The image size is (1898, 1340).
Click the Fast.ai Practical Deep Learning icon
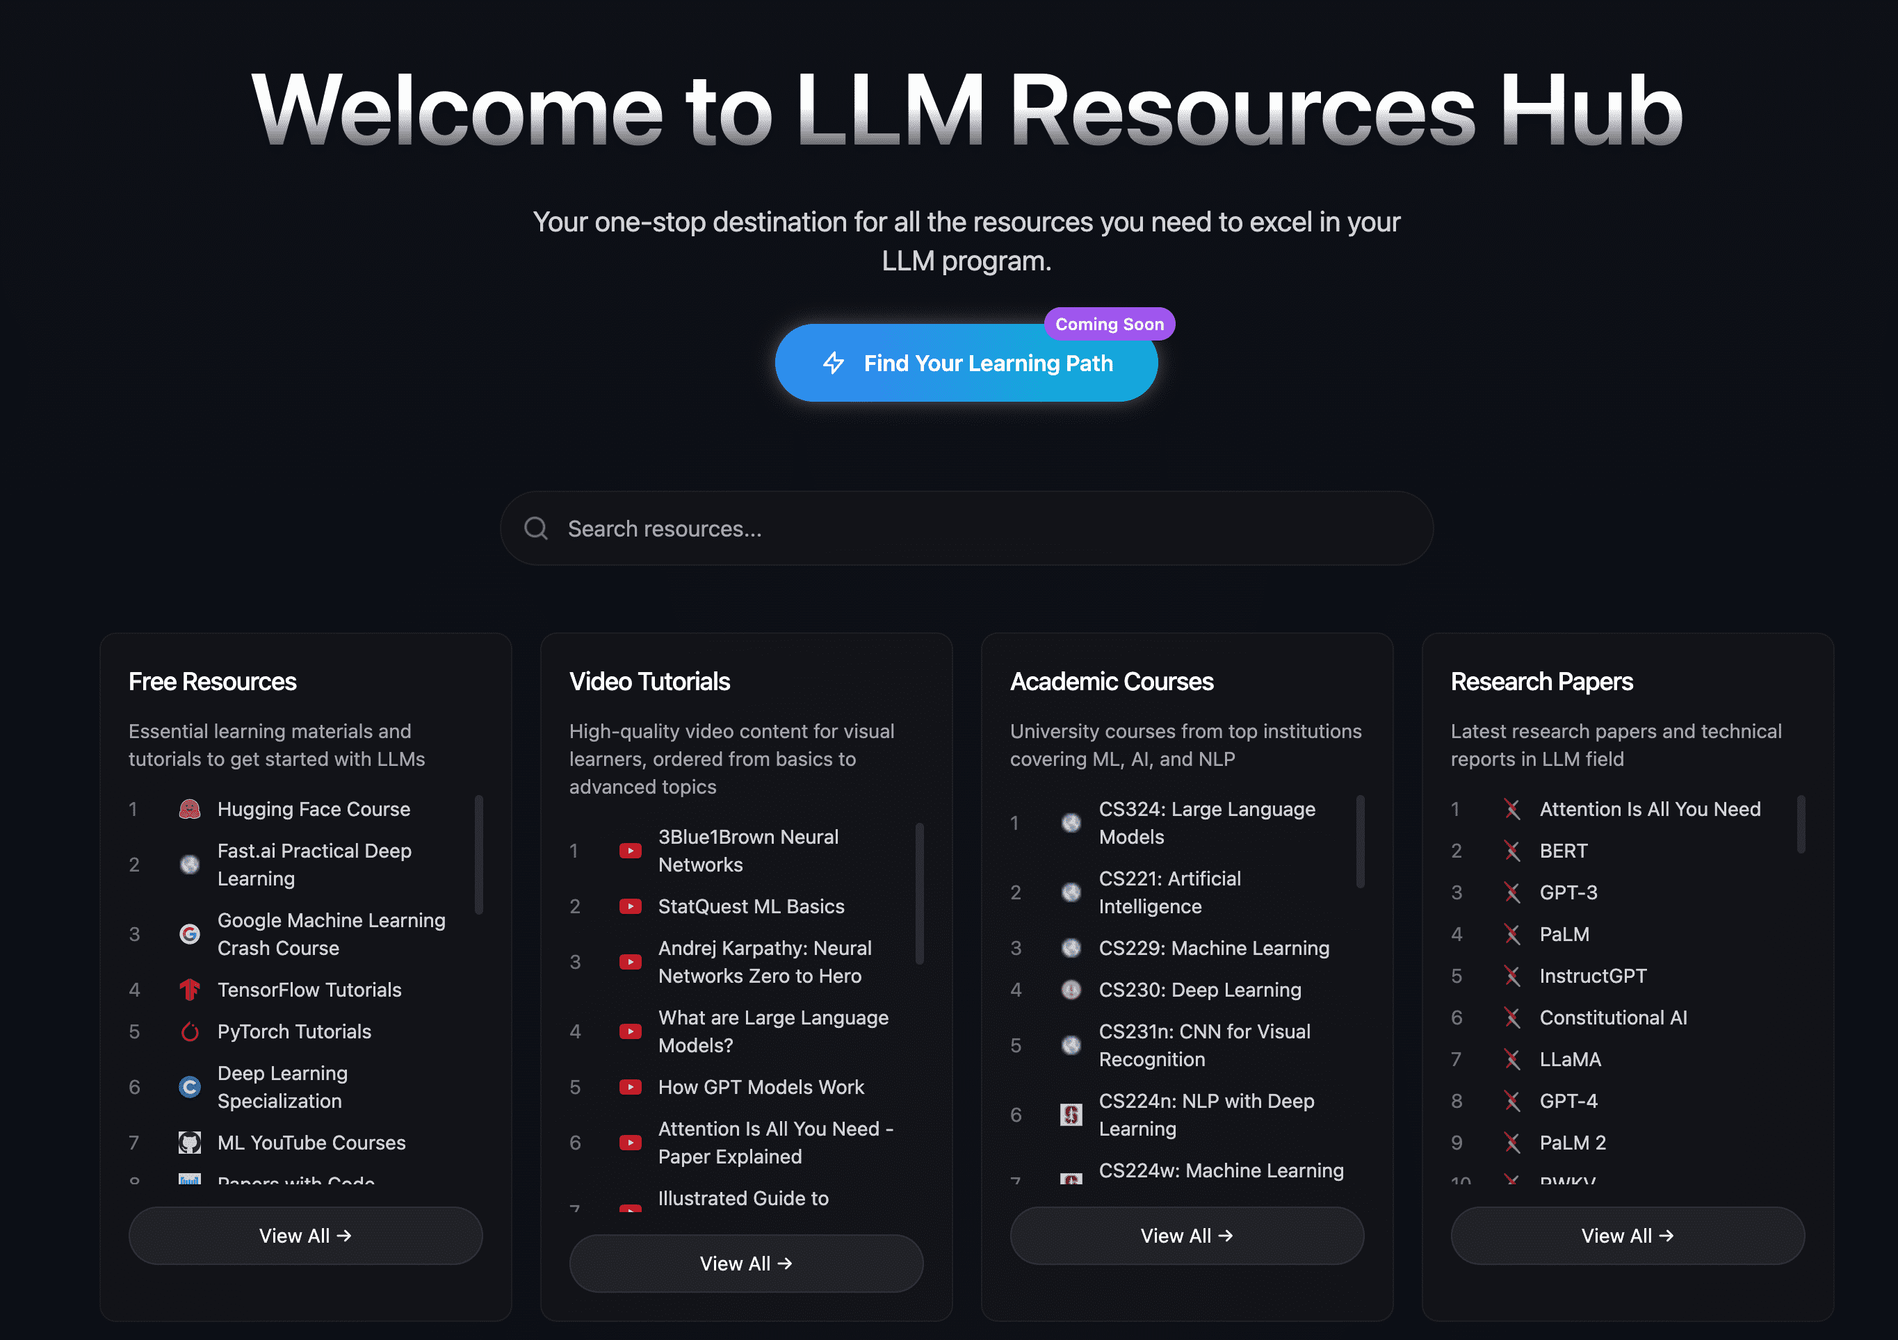189,865
